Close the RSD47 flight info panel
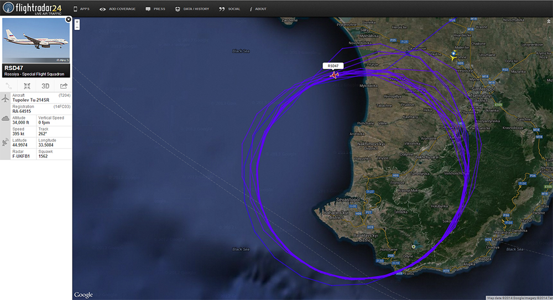The width and height of the screenshot is (553, 300). (x=69, y=19)
